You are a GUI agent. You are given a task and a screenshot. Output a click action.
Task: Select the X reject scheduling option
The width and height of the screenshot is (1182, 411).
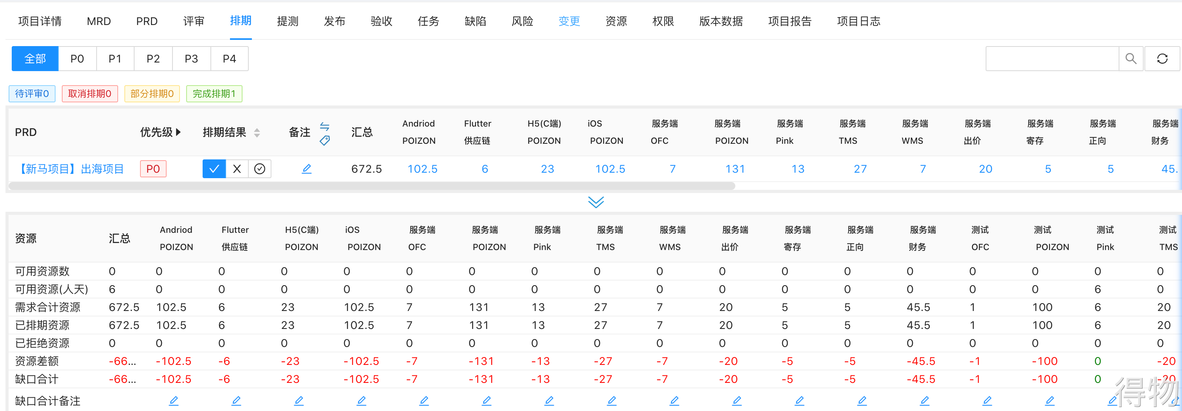click(237, 169)
